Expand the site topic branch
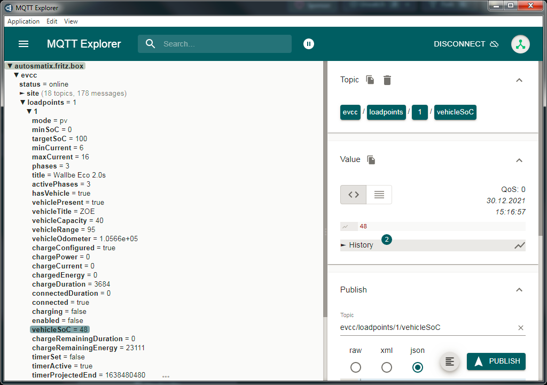The height and width of the screenshot is (385, 547). [22, 93]
